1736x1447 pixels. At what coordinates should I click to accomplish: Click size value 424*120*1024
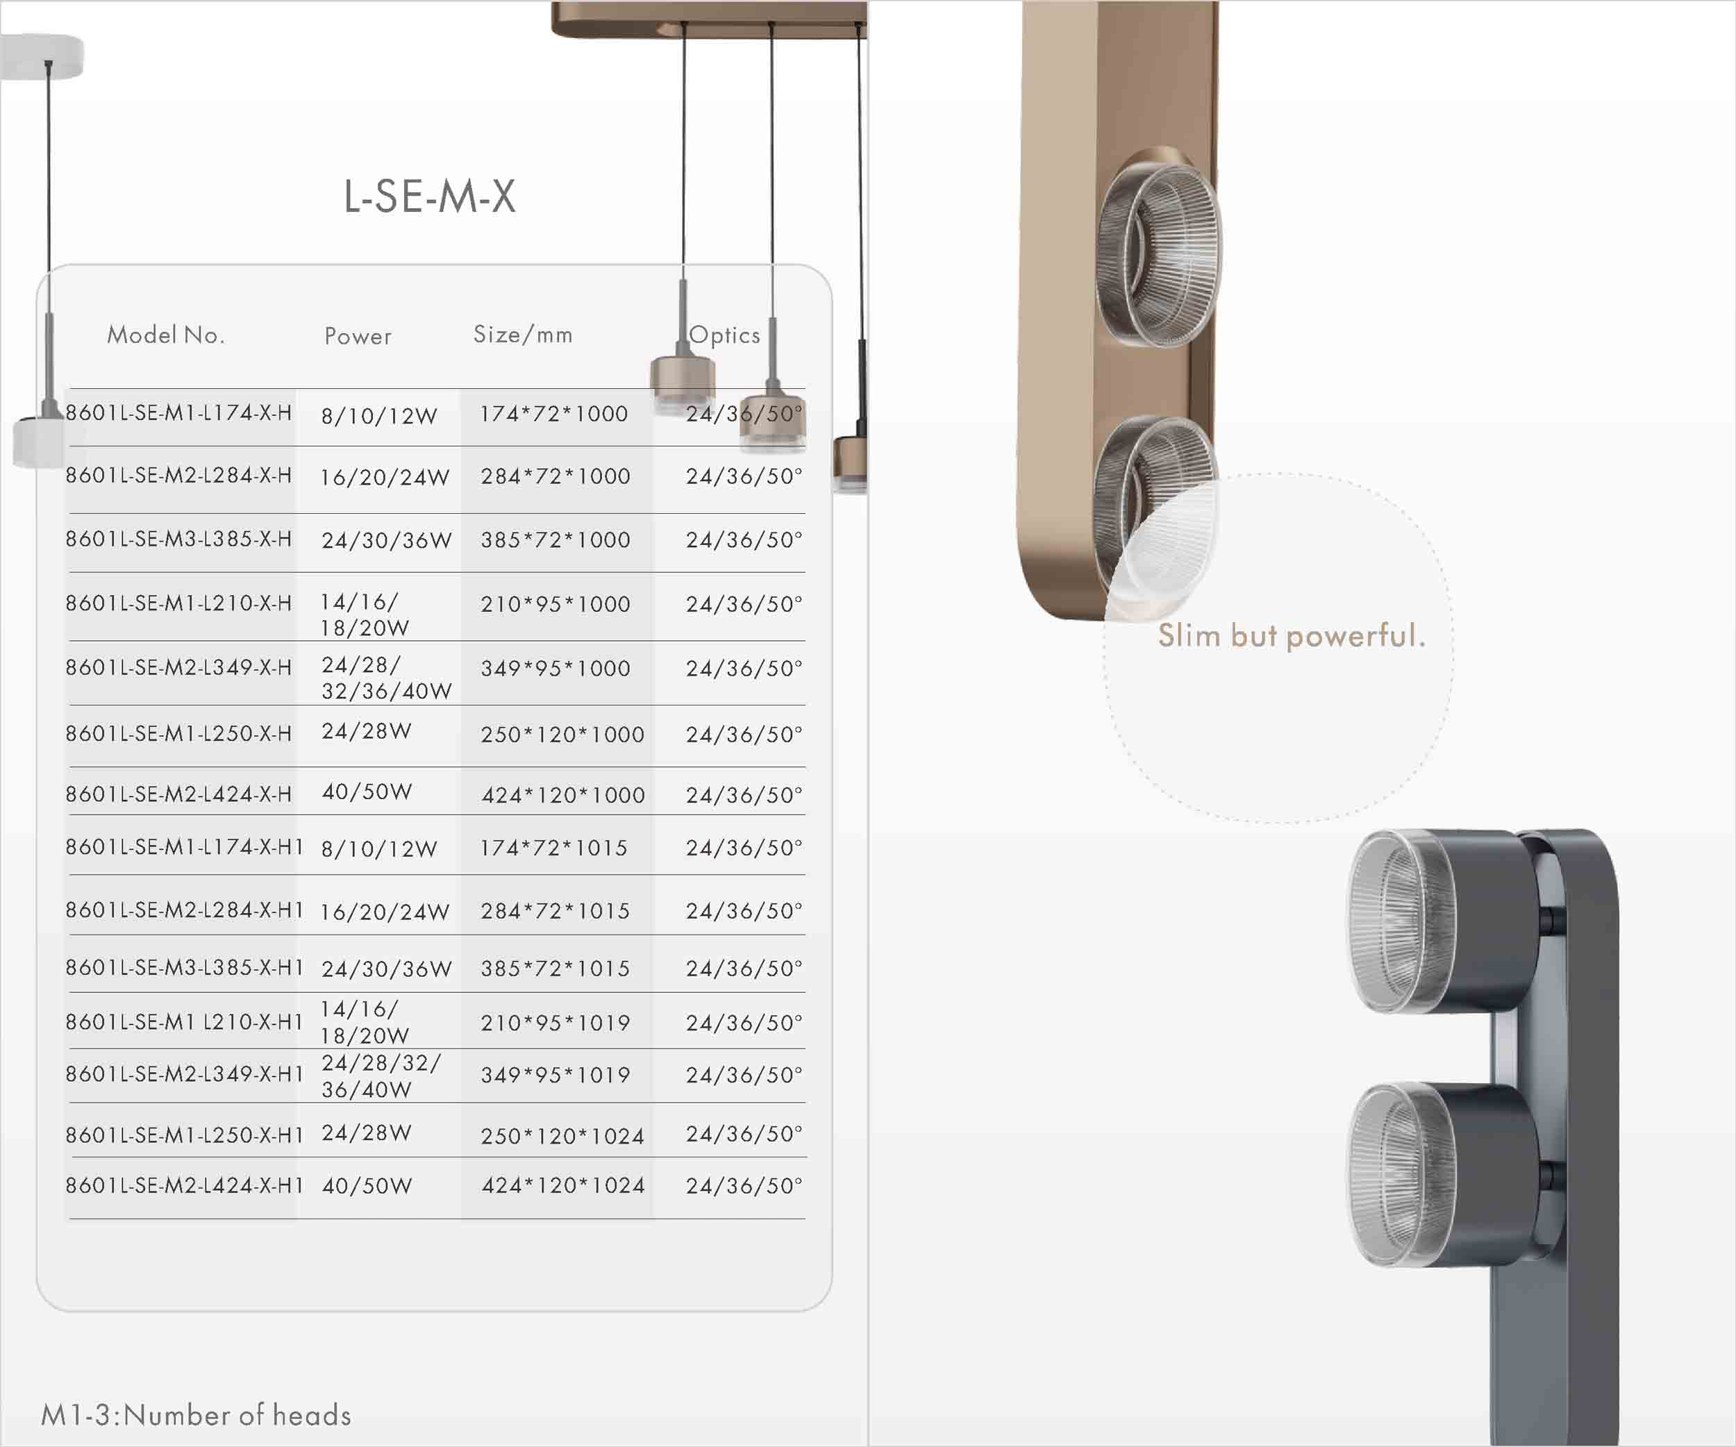(x=562, y=1185)
